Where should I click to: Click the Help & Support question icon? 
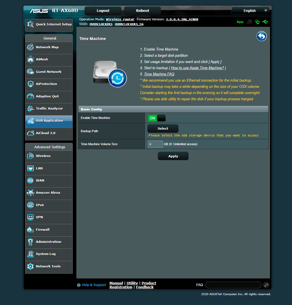(79, 285)
